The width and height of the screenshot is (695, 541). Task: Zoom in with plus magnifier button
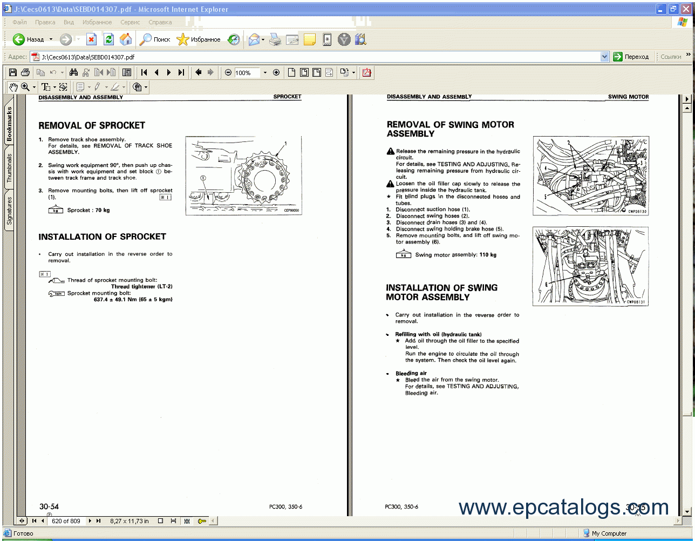point(276,72)
